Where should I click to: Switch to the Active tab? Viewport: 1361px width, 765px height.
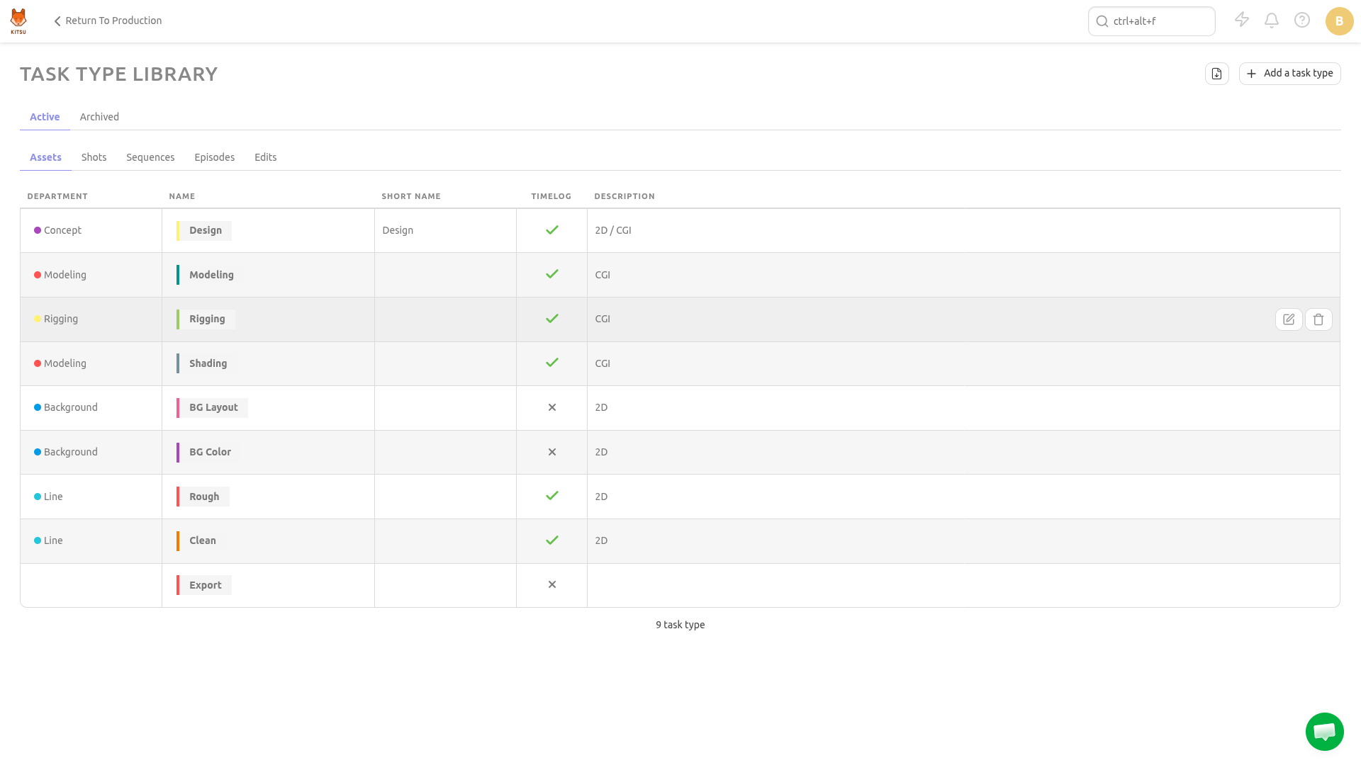click(45, 117)
